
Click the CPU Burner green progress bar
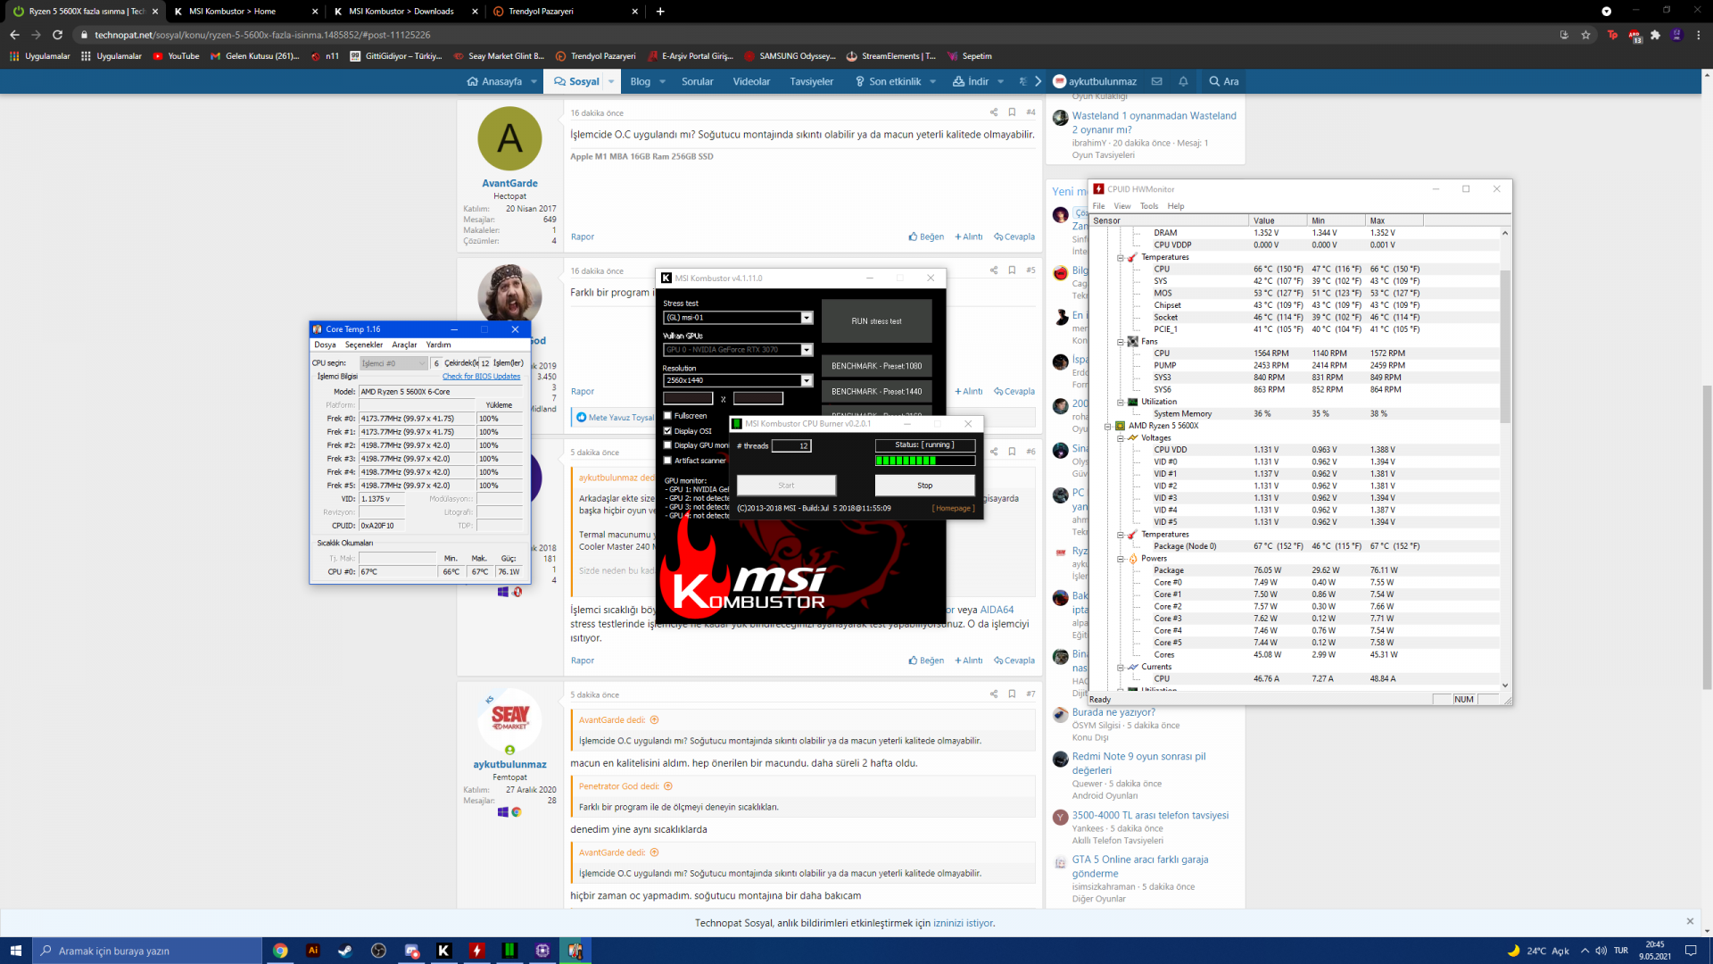[924, 461]
